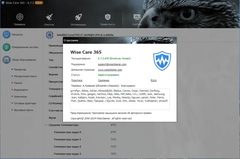Open the Политика link
The width and height of the screenshot is (240, 159).
pos(76,80)
